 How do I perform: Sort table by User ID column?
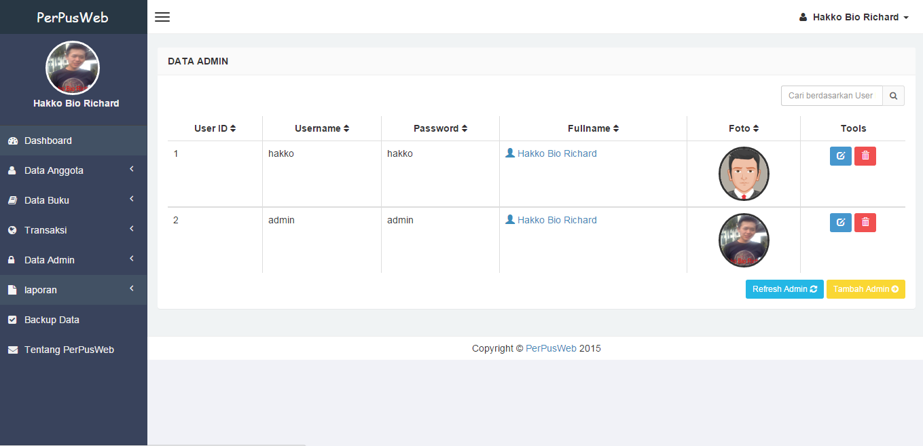pyautogui.click(x=215, y=128)
